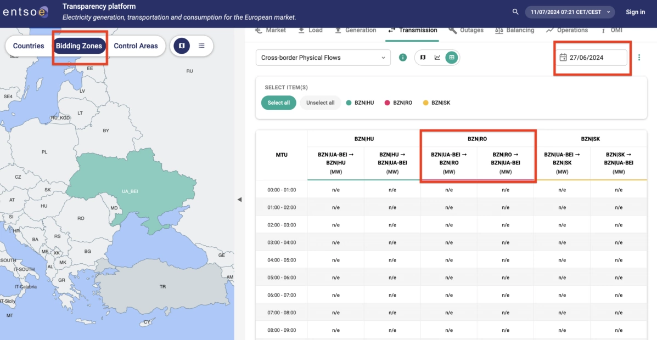Click BZN|UA-BEI → BZN|HU column header
Image resolution: width=657 pixels, height=340 pixels.
[x=335, y=163]
